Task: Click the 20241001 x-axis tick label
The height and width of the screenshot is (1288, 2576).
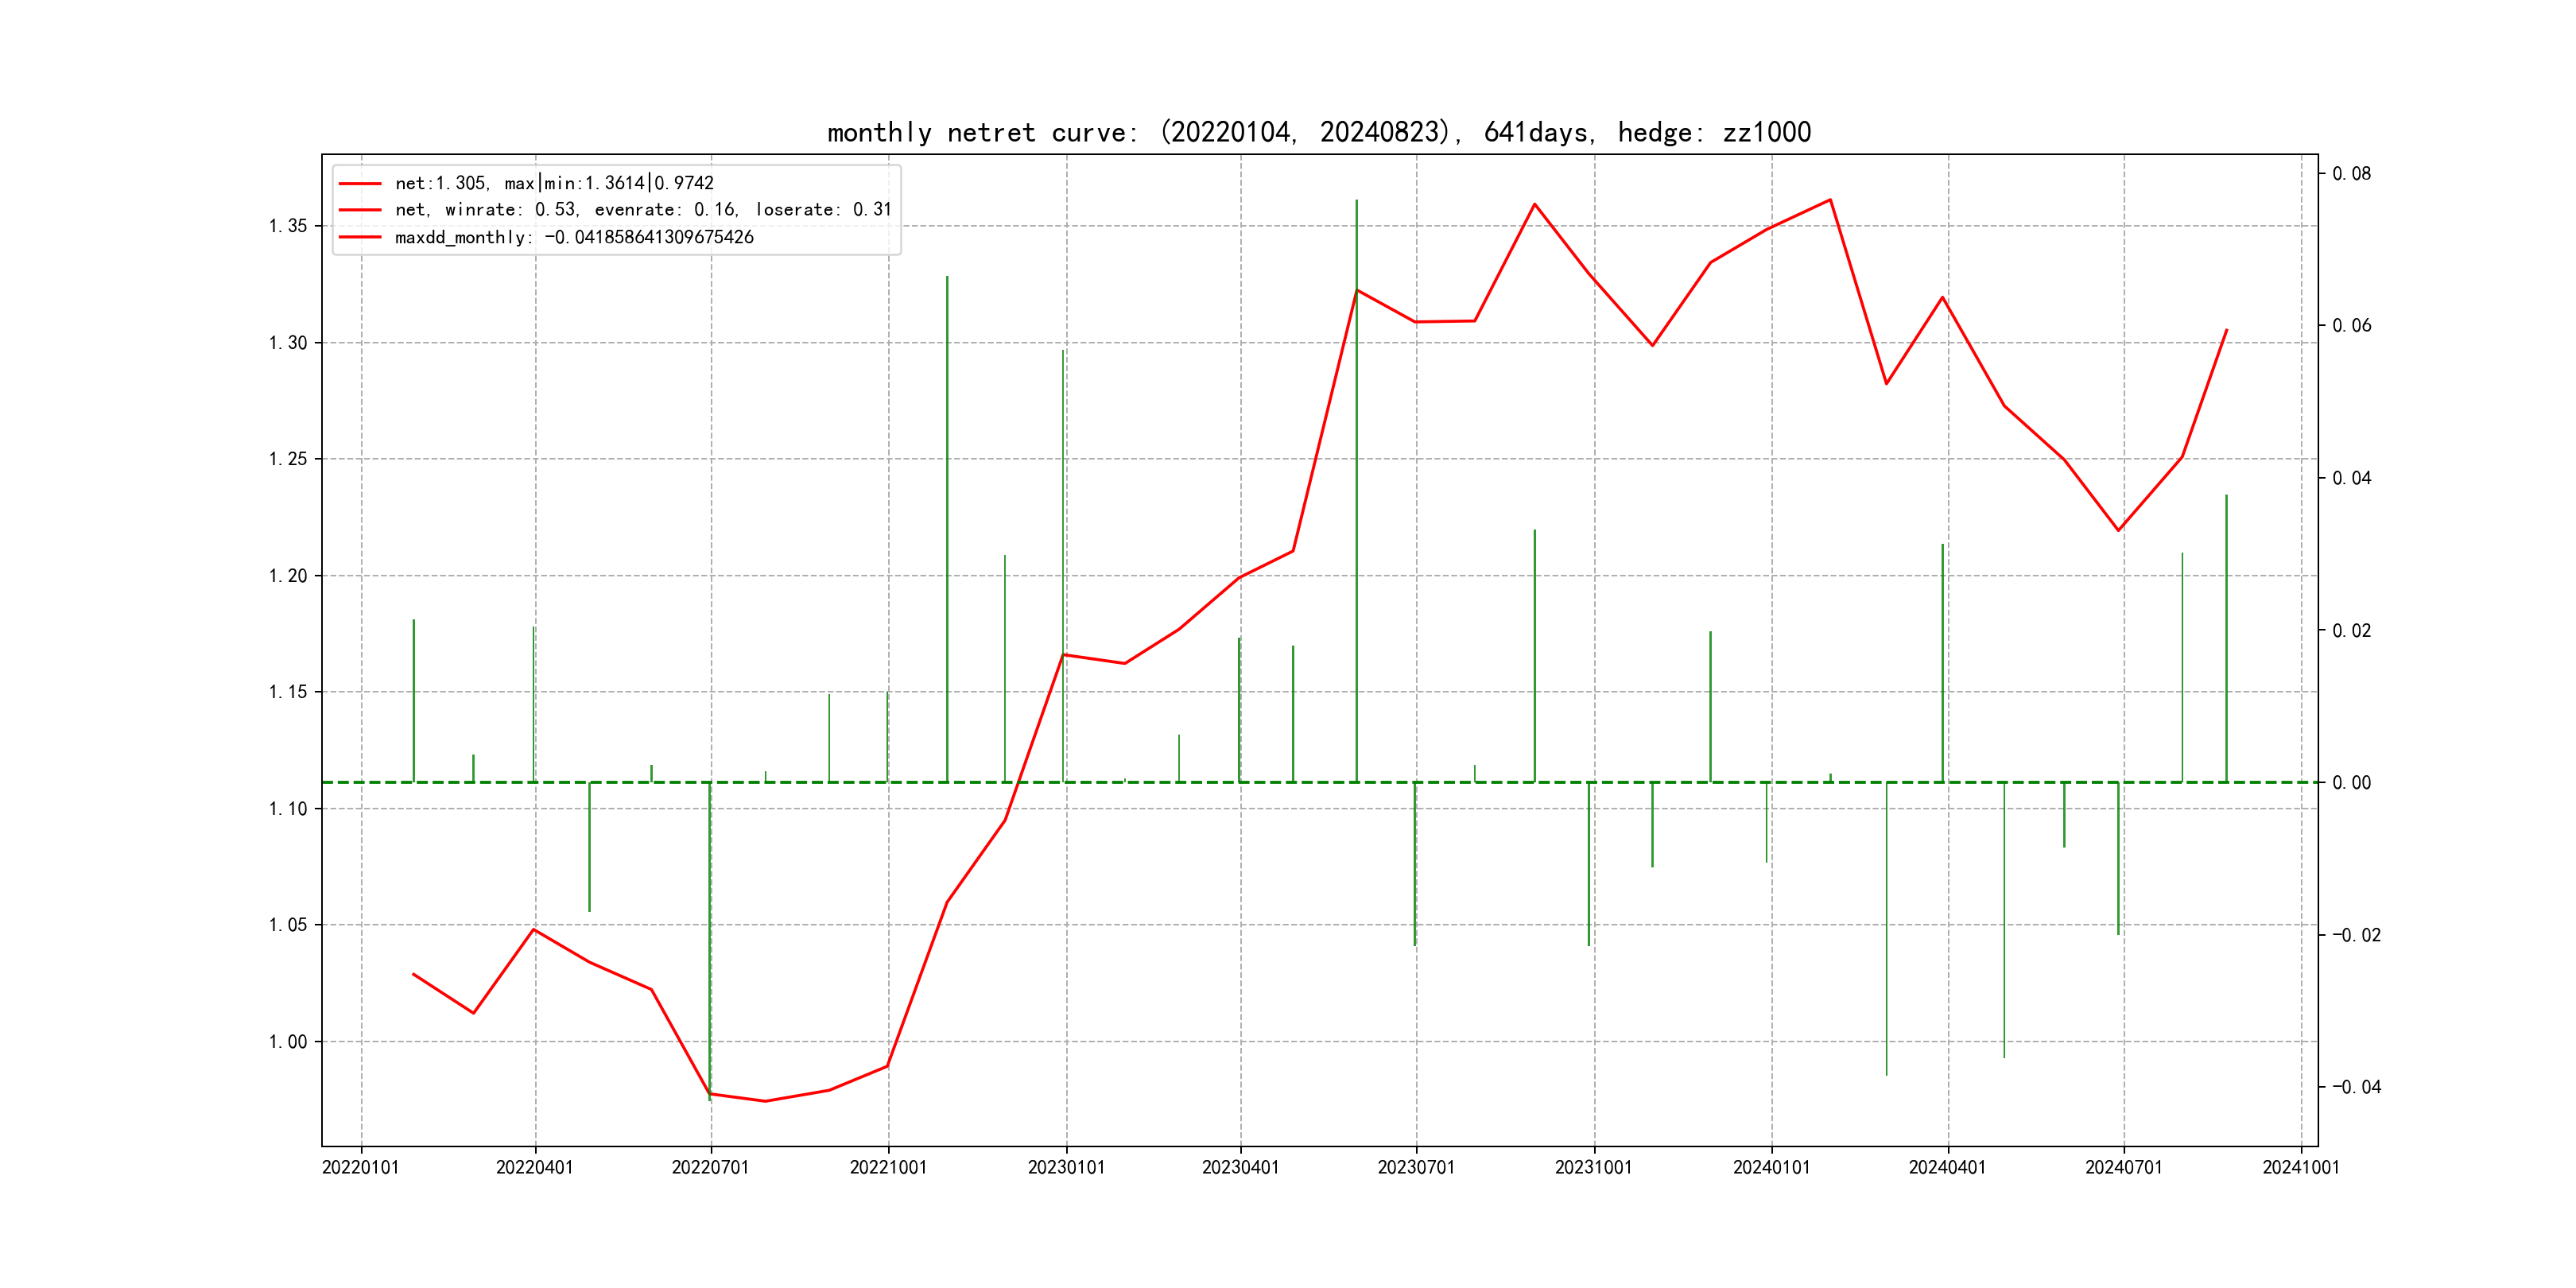Action: [x=2301, y=1168]
